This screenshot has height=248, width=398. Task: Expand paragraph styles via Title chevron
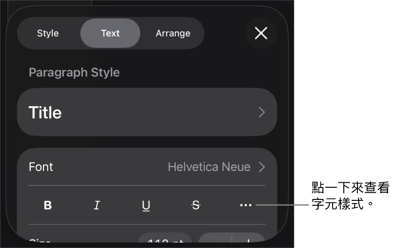pos(262,112)
